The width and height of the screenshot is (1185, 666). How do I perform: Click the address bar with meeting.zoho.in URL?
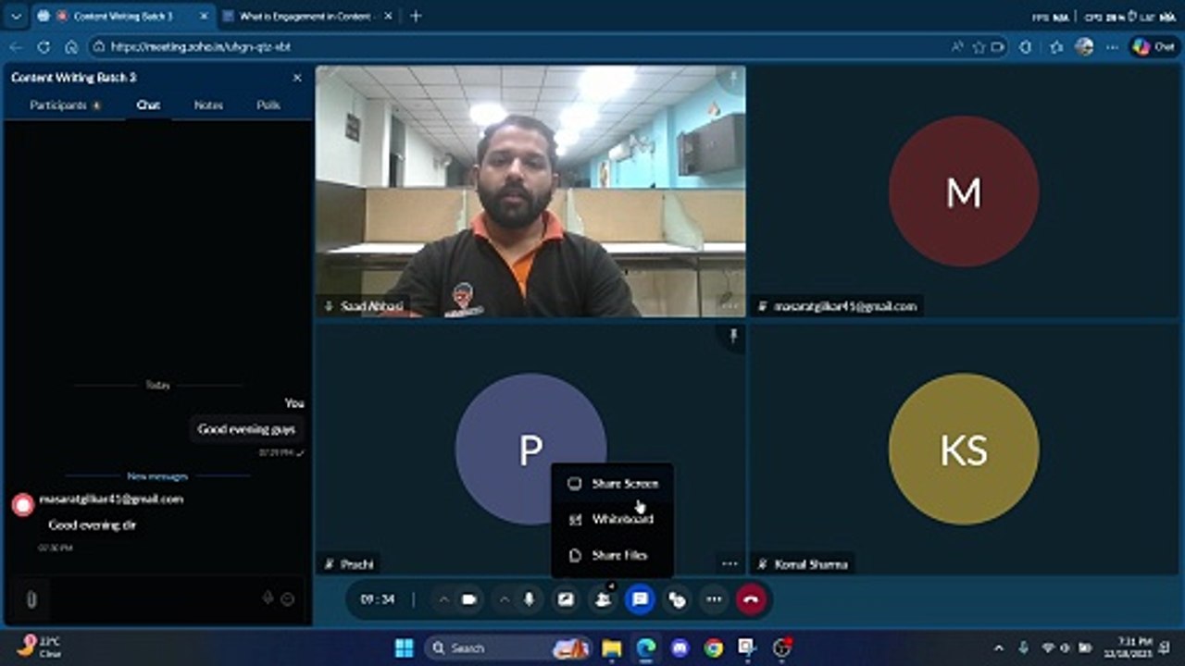click(x=518, y=46)
